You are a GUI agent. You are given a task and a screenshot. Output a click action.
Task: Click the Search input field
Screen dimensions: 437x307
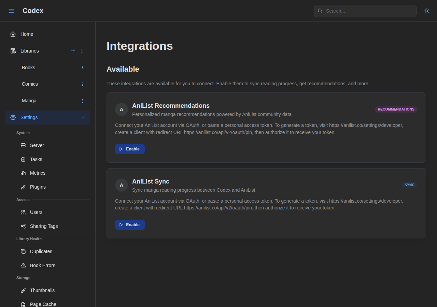(365, 11)
